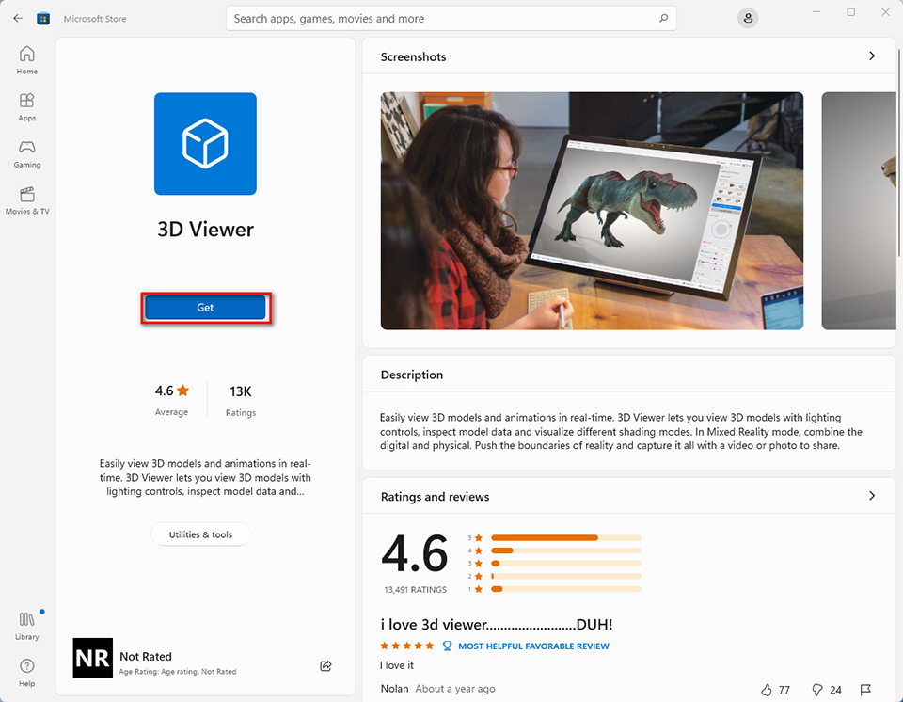Open Movies & TV in sidebar
The image size is (903, 702).
click(27, 200)
